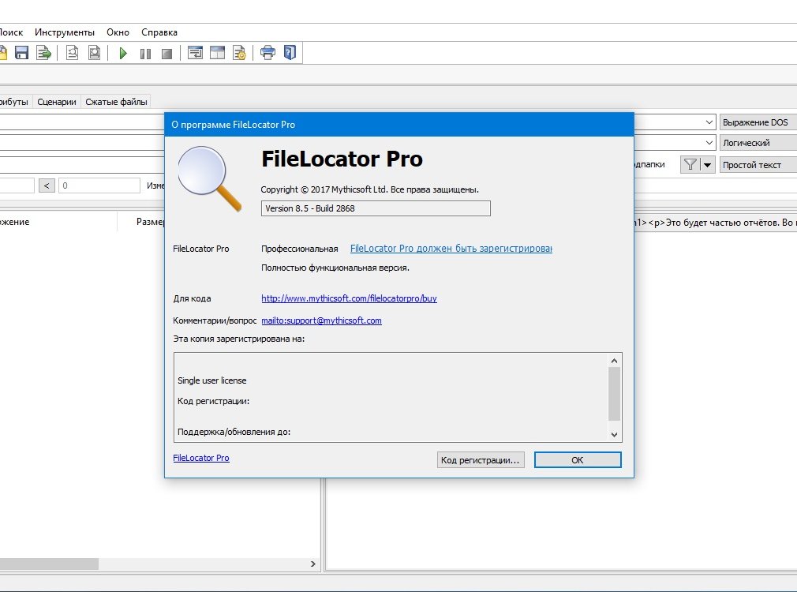Click the down arrow of registration info scrollbar
Image resolution: width=797 pixels, height=592 pixels.
[614, 434]
